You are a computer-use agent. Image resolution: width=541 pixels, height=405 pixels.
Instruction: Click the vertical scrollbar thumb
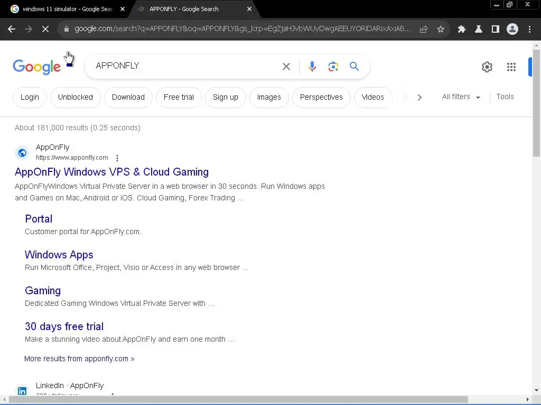536,103
